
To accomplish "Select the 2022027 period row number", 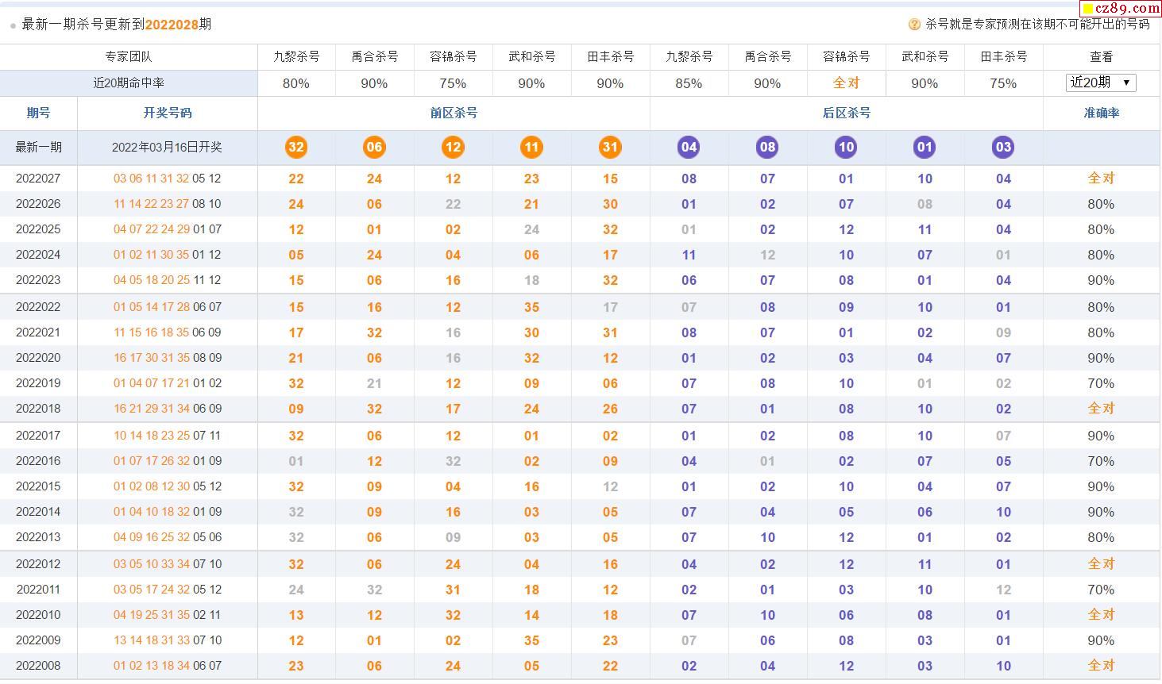I will click(38, 179).
